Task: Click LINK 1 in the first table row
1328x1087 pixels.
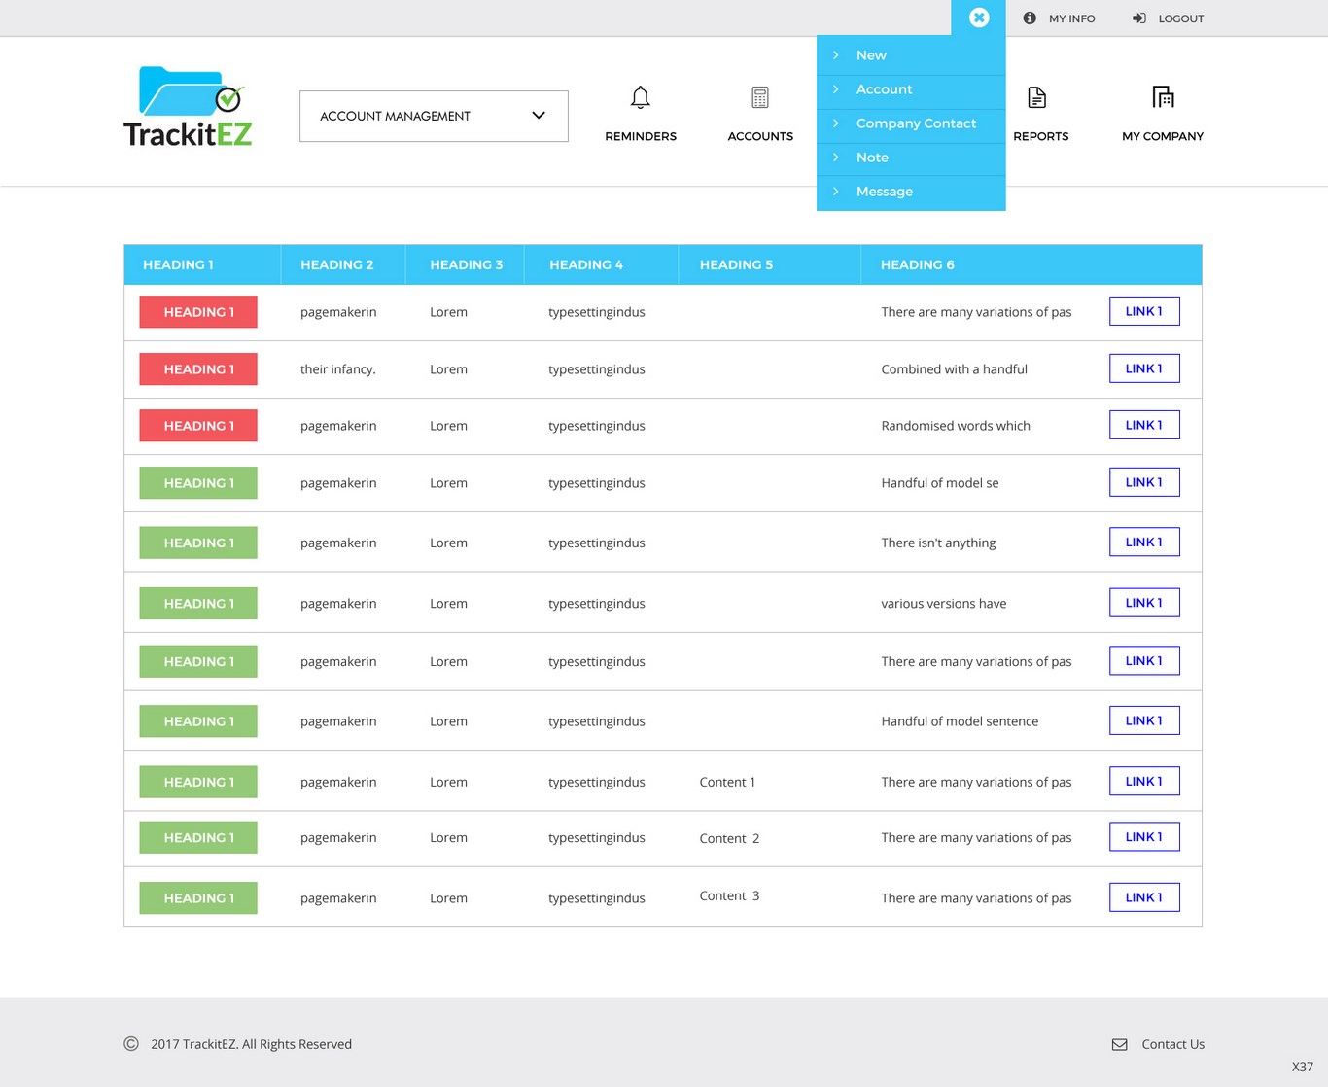Action: [1144, 311]
